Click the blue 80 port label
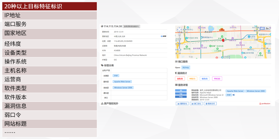This screenshot has width=279, height=139. (x=181, y=90)
